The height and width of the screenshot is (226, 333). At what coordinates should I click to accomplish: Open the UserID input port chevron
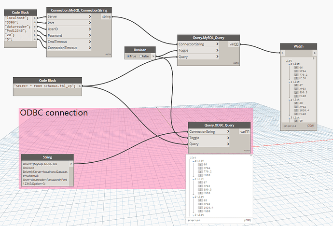[x=90, y=29]
